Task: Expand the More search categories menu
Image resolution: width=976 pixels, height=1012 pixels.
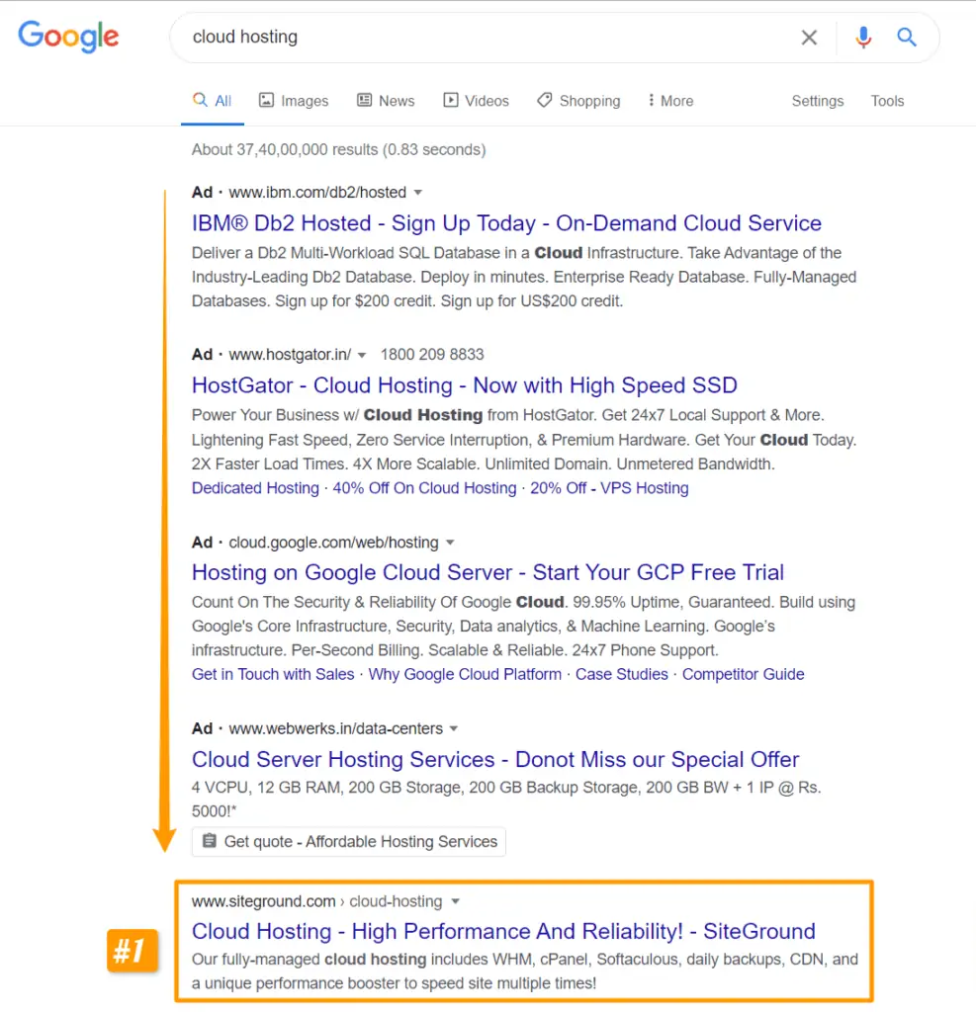Action: [670, 101]
